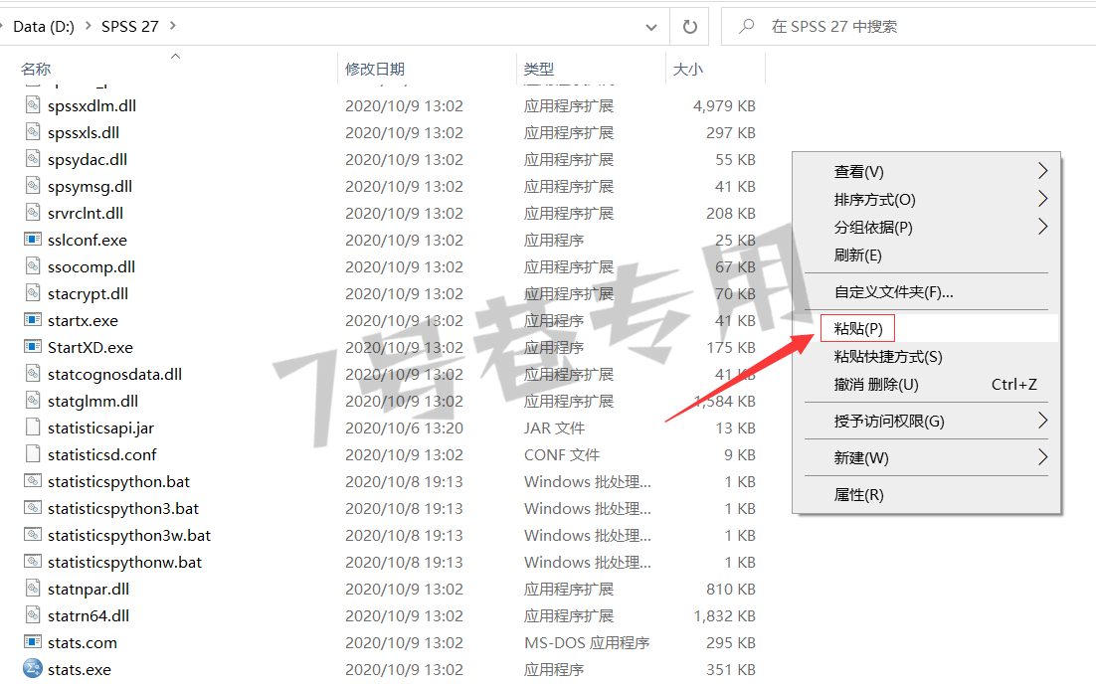Expand the 分组依据(P) submenu arrow

[1042, 227]
